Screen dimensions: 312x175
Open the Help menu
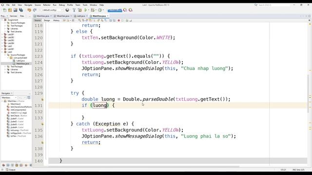(x=101, y=5)
